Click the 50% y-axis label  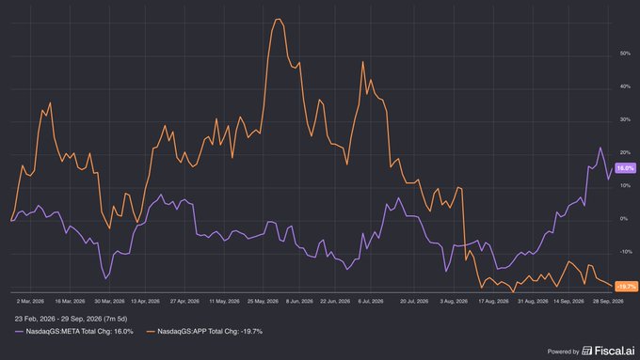pyautogui.click(x=625, y=54)
